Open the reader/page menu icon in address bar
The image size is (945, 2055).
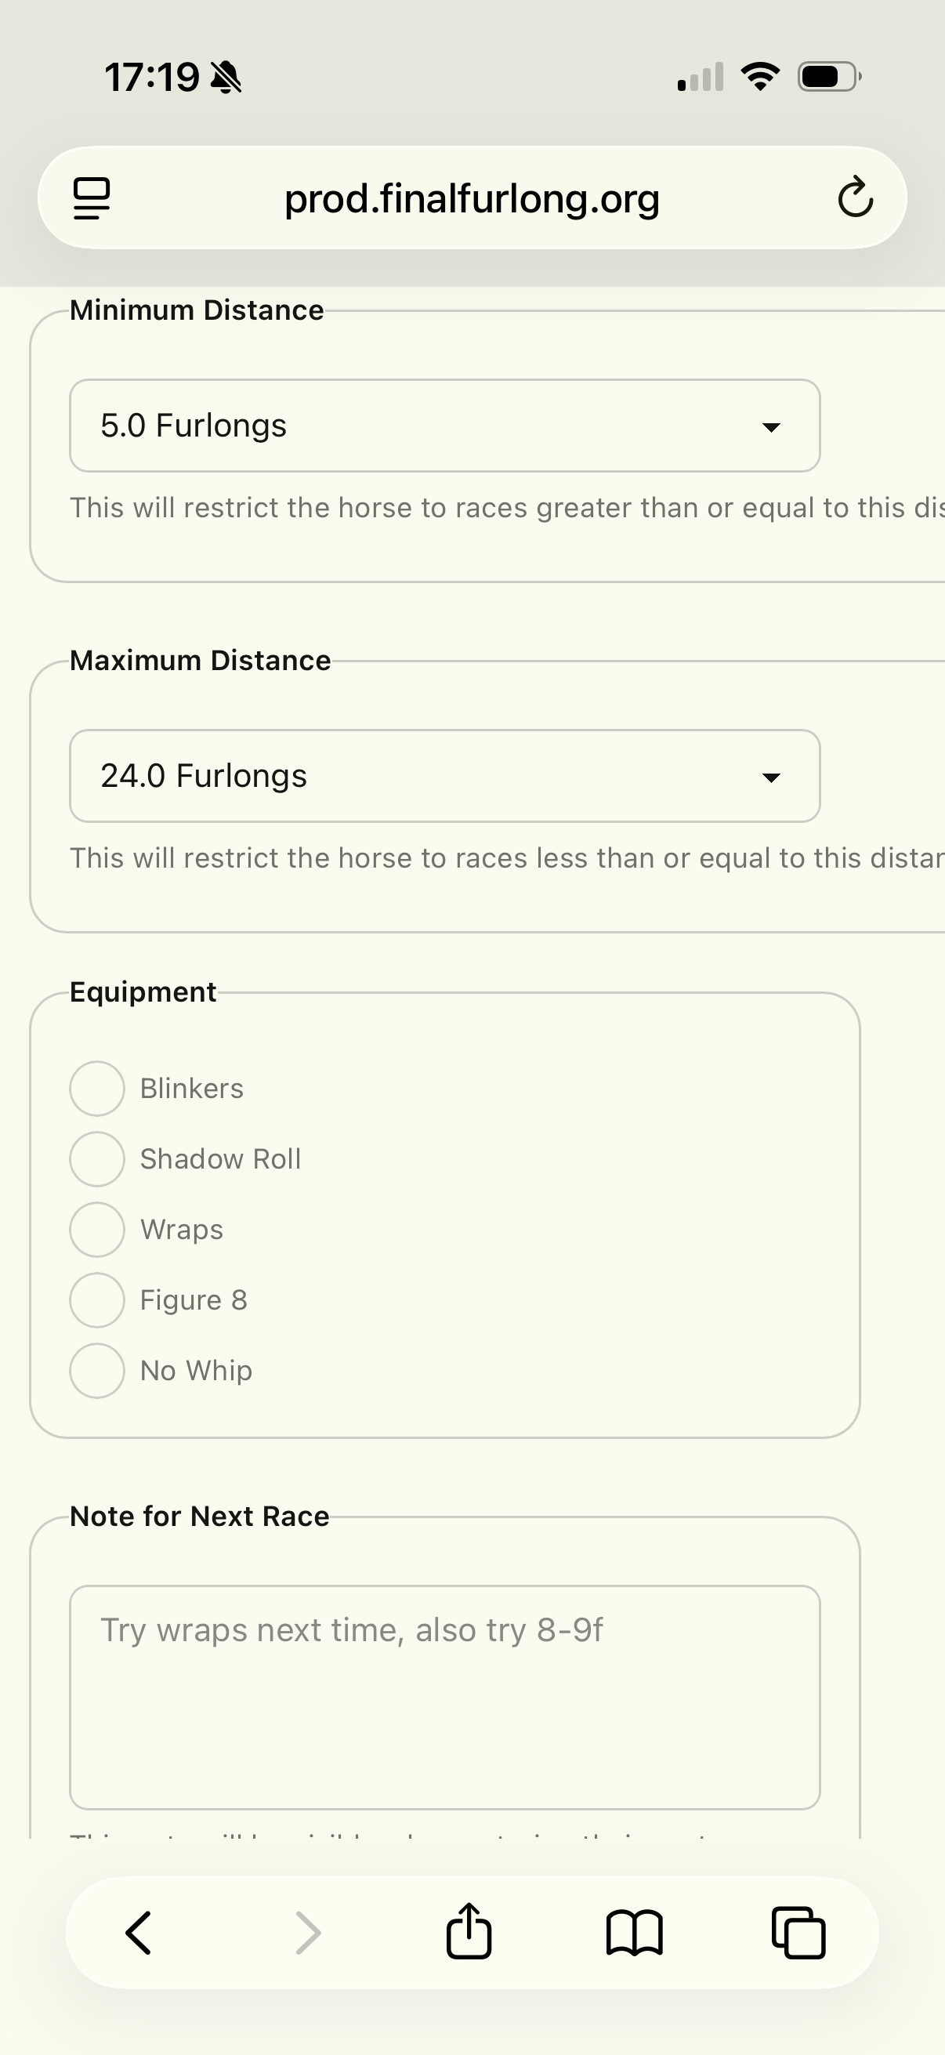[x=92, y=198]
